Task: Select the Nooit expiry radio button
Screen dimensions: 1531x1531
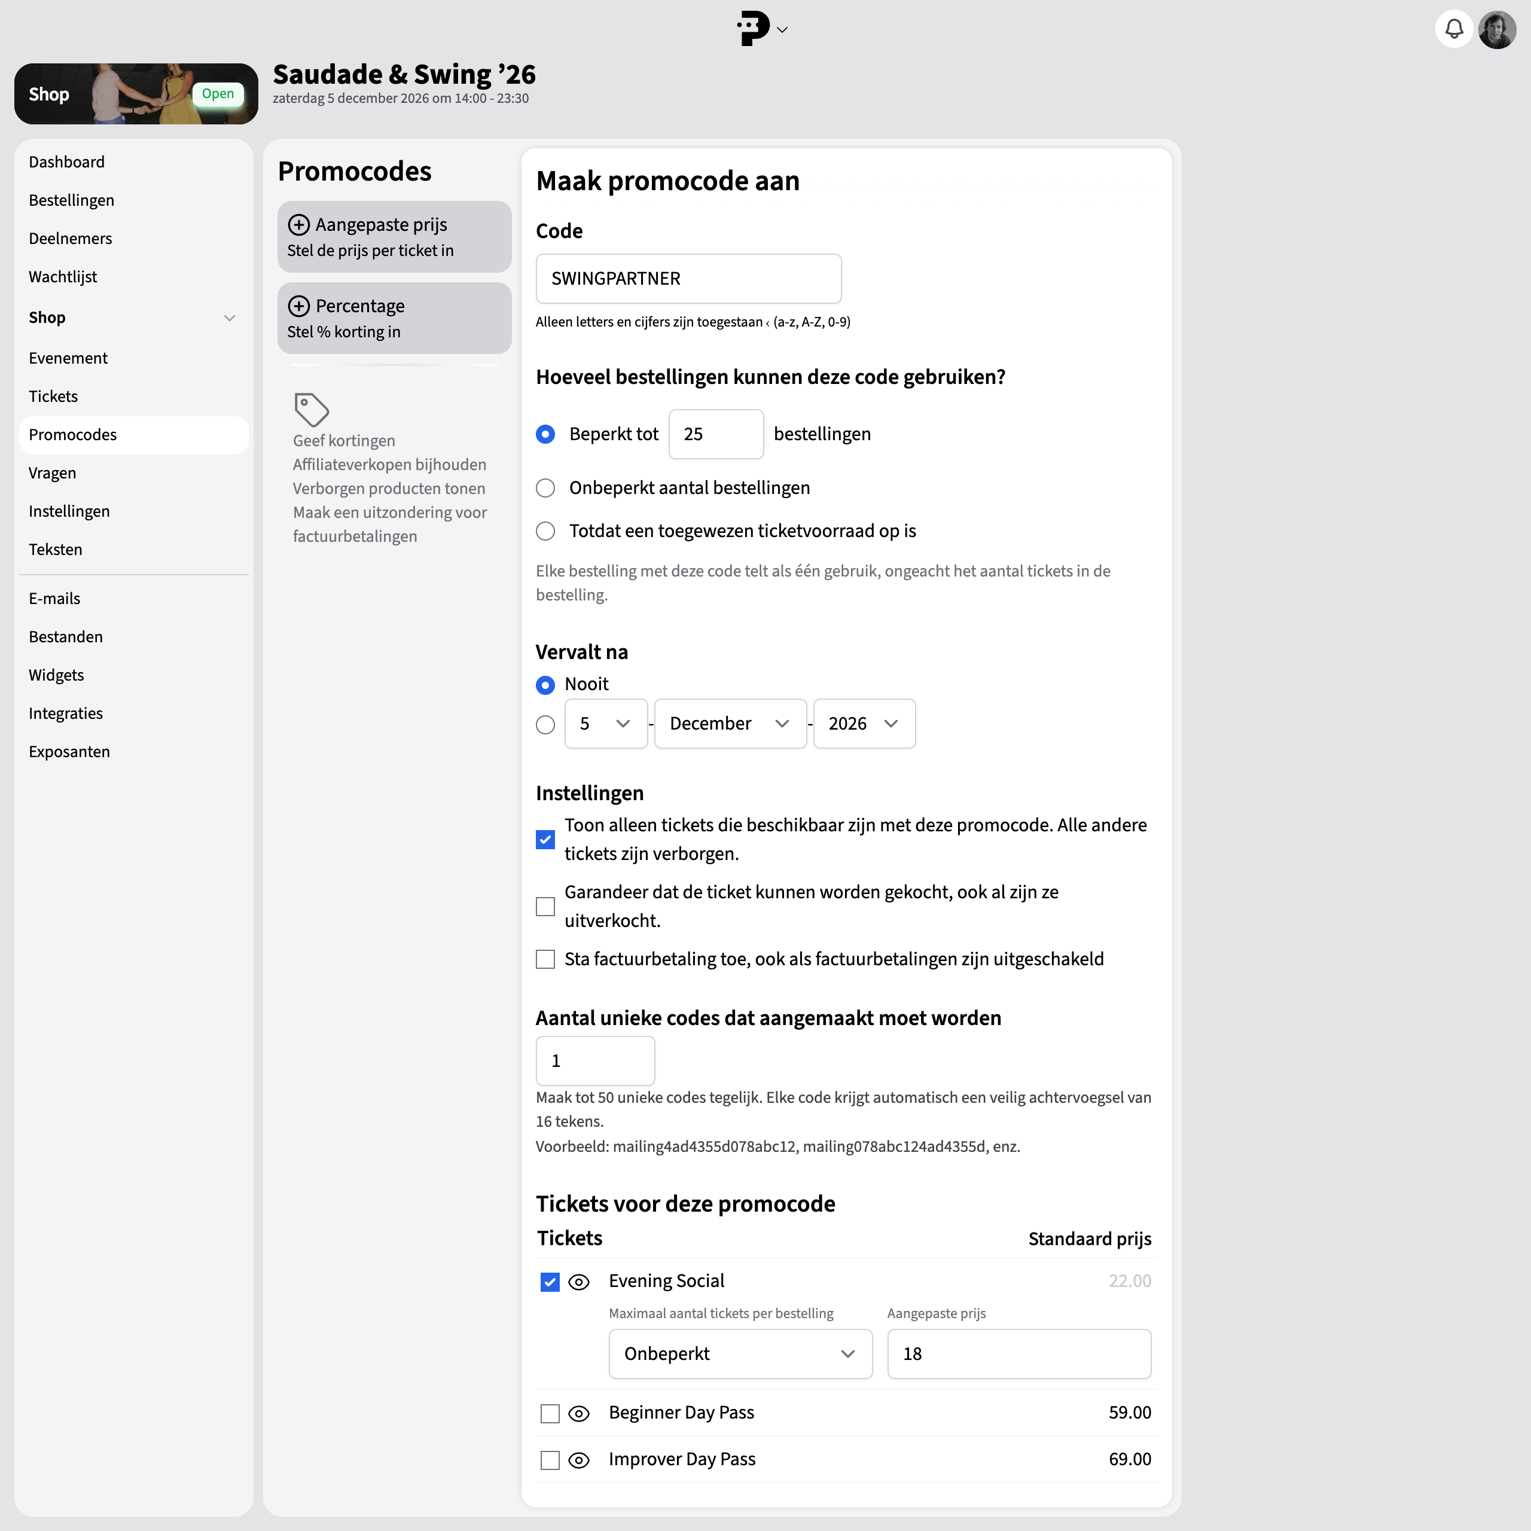Action: (545, 685)
